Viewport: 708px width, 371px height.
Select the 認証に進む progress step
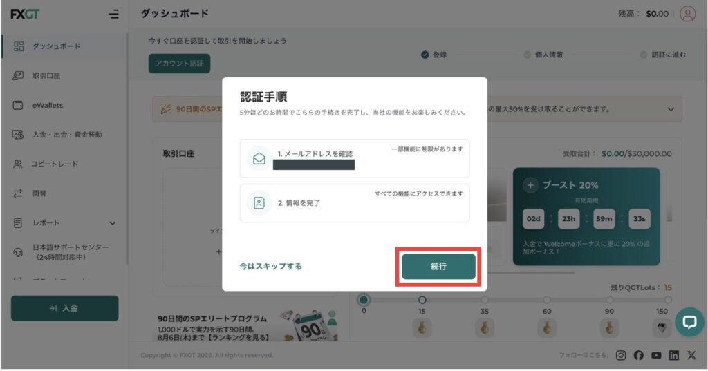[x=663, y=55]
